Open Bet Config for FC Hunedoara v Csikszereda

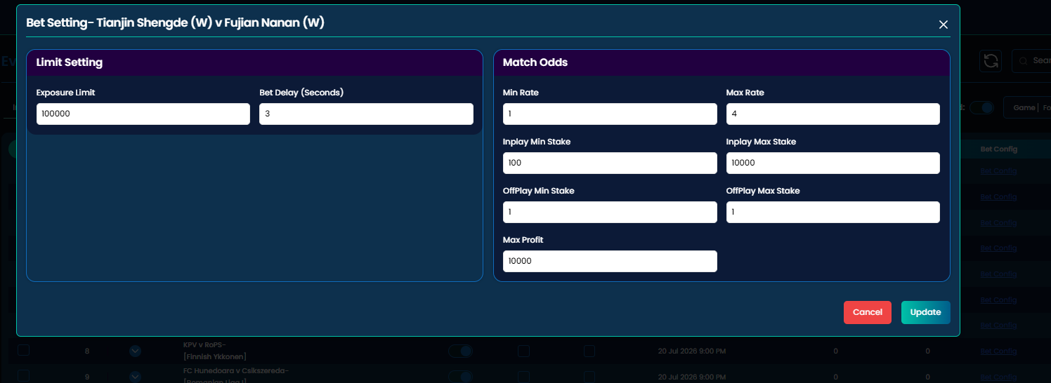tap(998, 377)
